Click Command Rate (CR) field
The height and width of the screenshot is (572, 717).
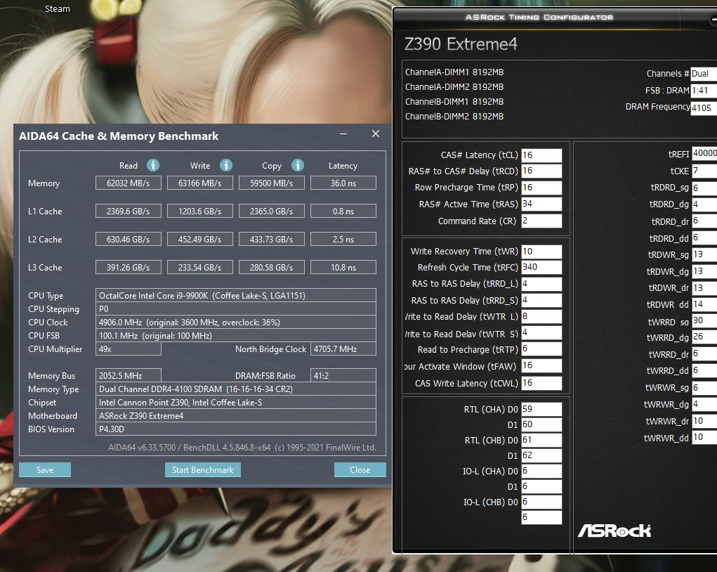point(541,221)
